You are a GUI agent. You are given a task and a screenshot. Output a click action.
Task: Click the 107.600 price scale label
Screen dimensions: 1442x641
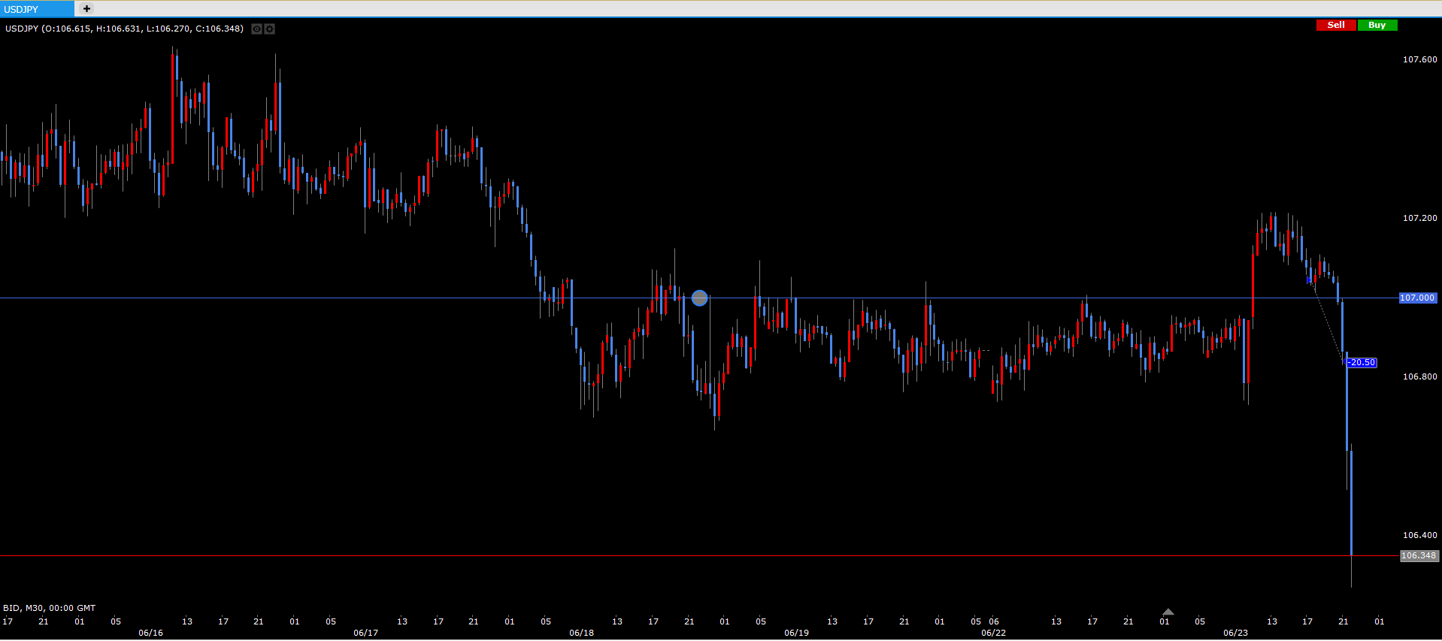(1419, 59)
